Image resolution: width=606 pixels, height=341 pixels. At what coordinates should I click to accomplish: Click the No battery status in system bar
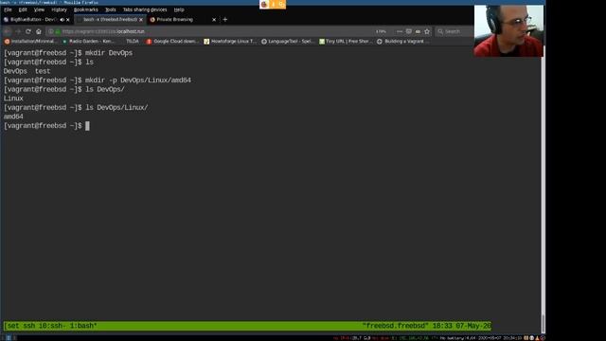tap(452, 338)
